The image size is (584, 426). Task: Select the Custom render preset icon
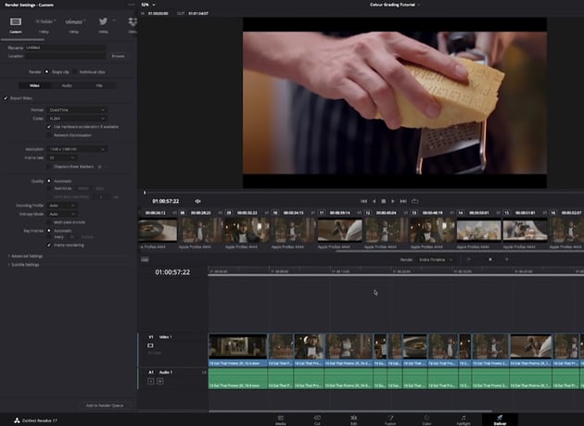16,21
